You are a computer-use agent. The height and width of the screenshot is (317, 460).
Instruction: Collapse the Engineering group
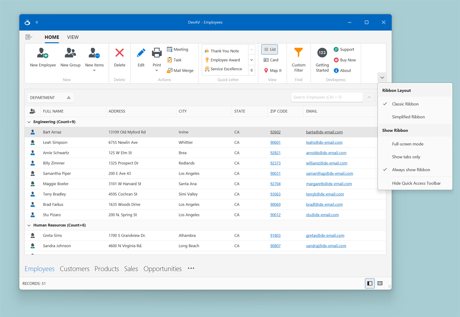[30, 122]
